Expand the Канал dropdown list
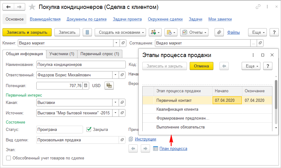281x168 pixels. pyautogui.click(x=116, y=102)
